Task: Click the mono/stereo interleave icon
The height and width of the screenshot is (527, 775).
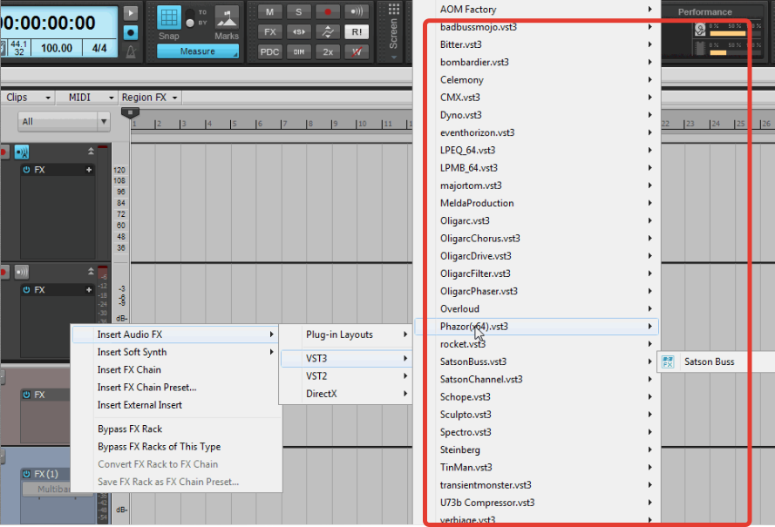Action: pos(298,32)
